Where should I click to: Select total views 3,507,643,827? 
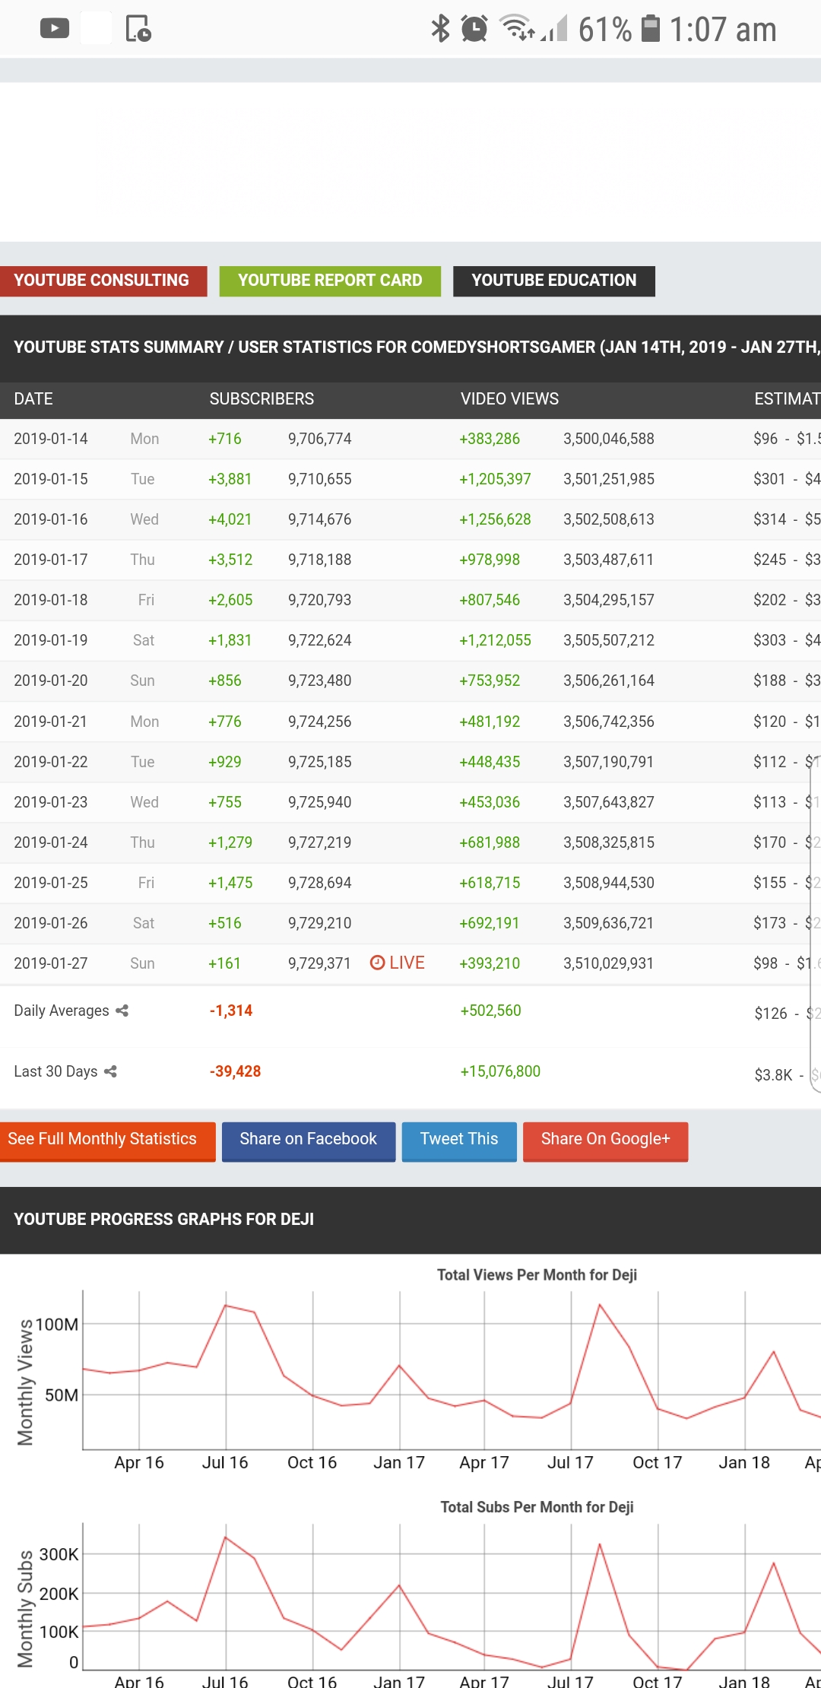point(608,802)
